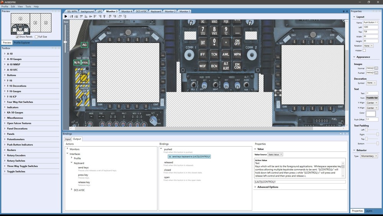Start the profile preview with play button
The width and height of the screenshot is (383, 216).
[66, 16]
